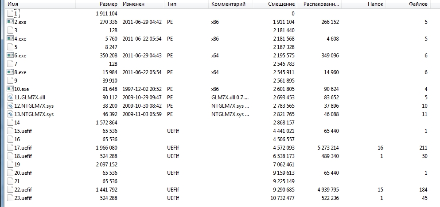
Task: Select the 13.NTGLM7X.sys file icon
Action: pyautogui.click(x=10, y=114)
